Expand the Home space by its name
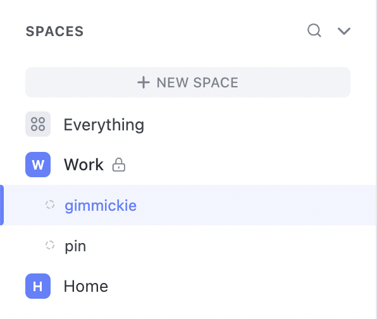Screen dimensions: 377x319 pyautogui.click(x=86, y=286)
